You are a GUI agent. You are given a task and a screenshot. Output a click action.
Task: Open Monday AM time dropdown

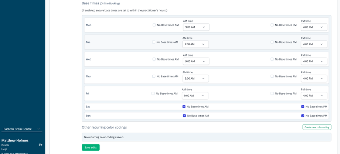pyautogui.click(x=196, y=27)
